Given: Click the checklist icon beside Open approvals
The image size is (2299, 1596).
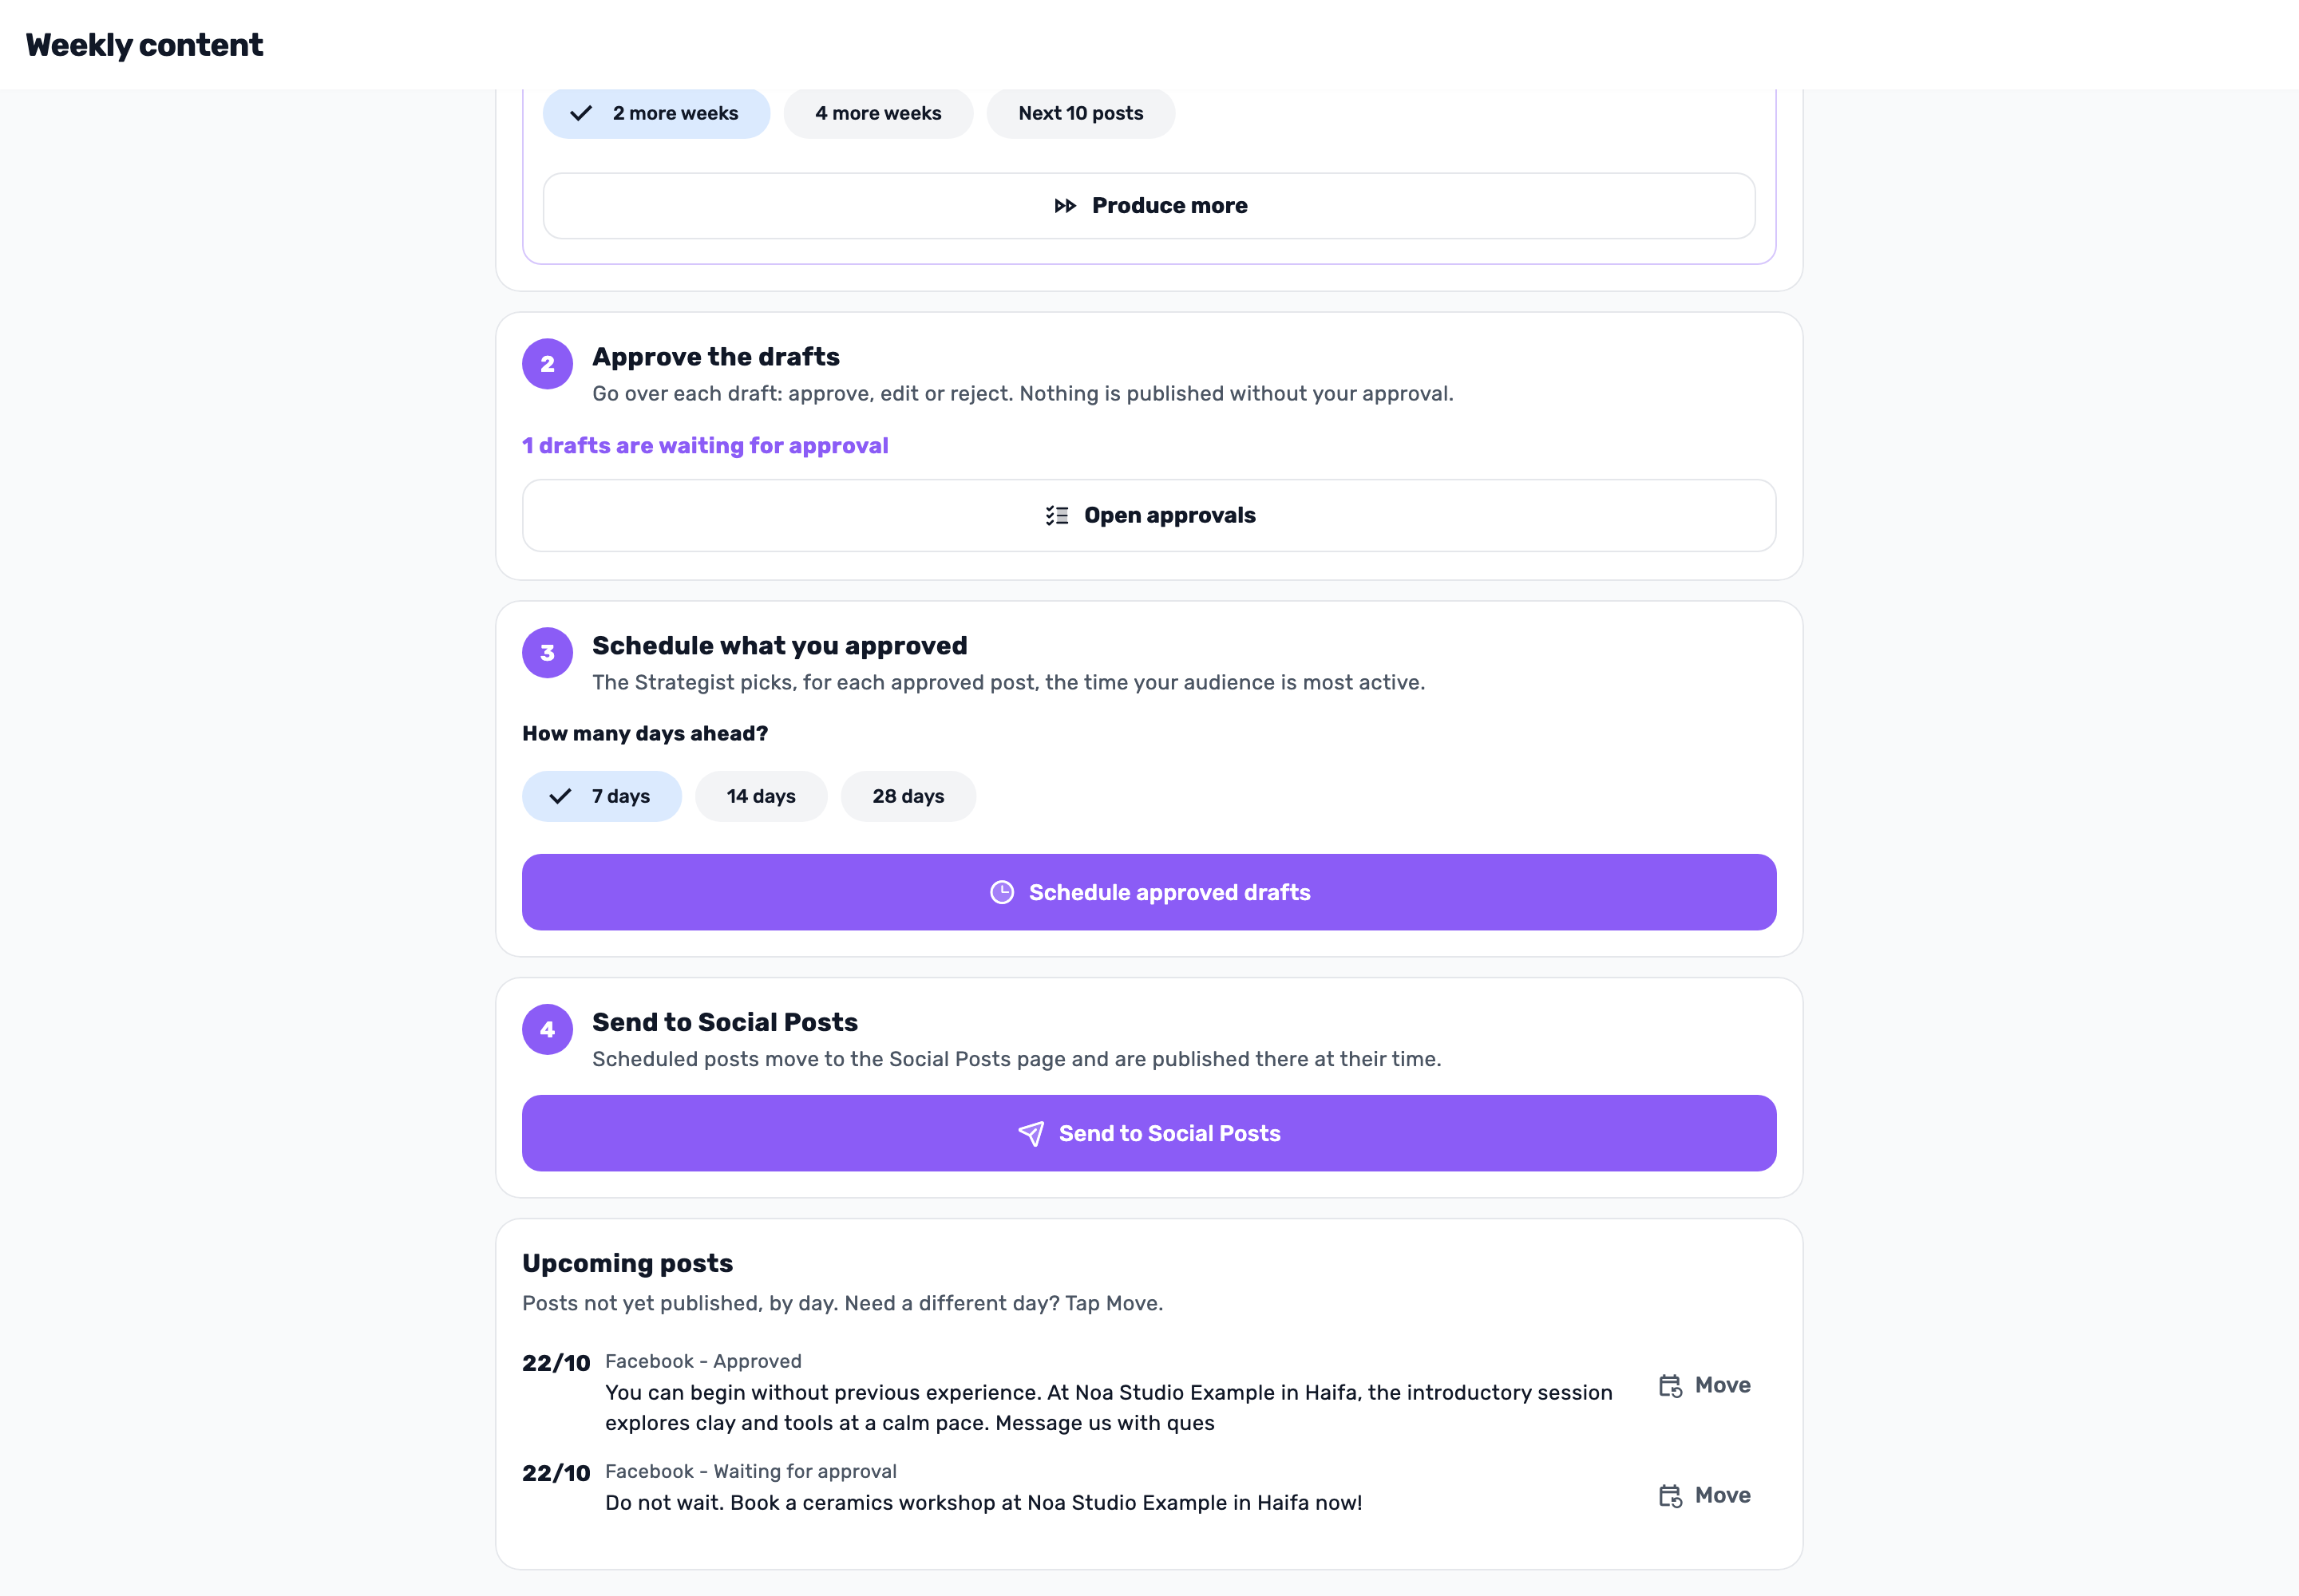Looking at the screenshot, I should (1058, 516).
